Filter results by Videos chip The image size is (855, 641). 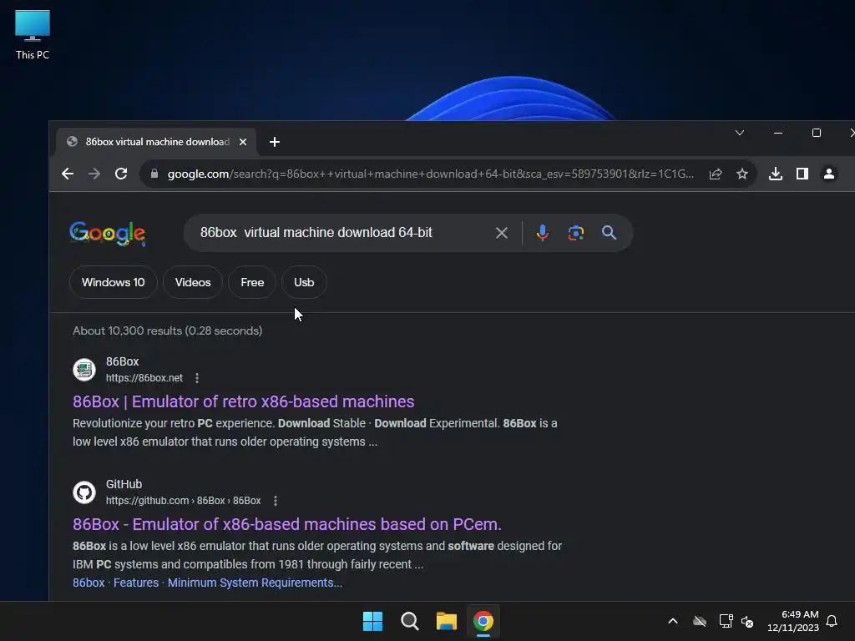193,282
